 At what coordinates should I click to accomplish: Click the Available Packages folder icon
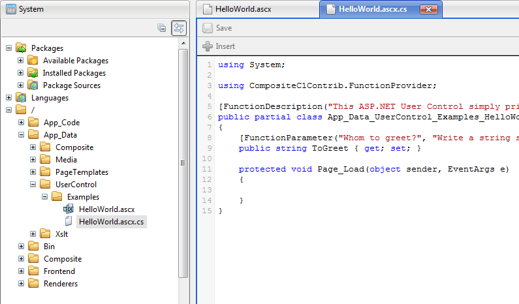(33, 61)
